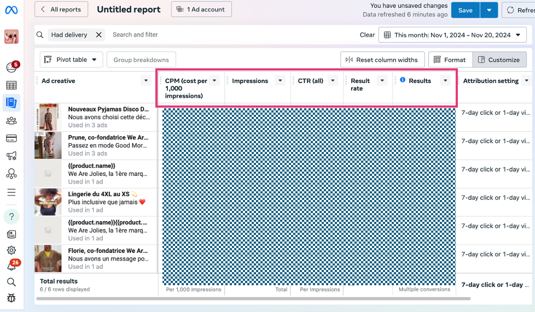Open the date range dropdown
The image size is (535, 312).
click(x=452, y=35)
